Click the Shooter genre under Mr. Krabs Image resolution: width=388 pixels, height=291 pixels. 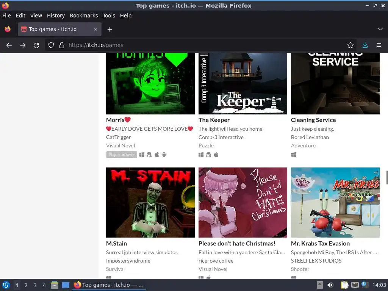300,269
